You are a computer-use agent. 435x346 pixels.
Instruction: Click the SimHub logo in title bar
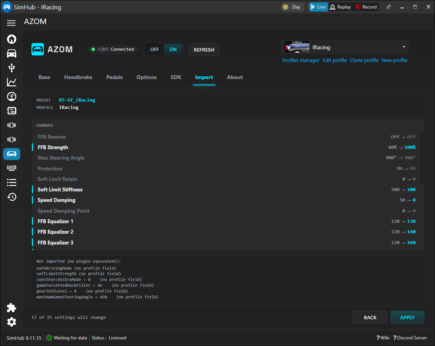[7, 7]
